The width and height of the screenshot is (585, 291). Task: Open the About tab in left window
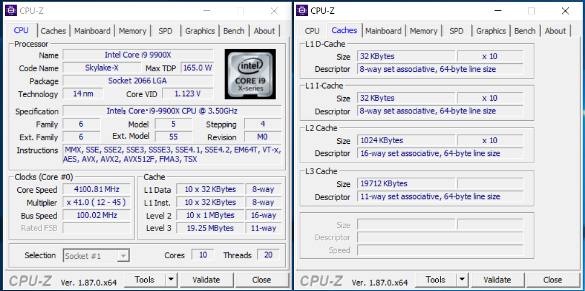pyautogui.click(x=265, y=31)
